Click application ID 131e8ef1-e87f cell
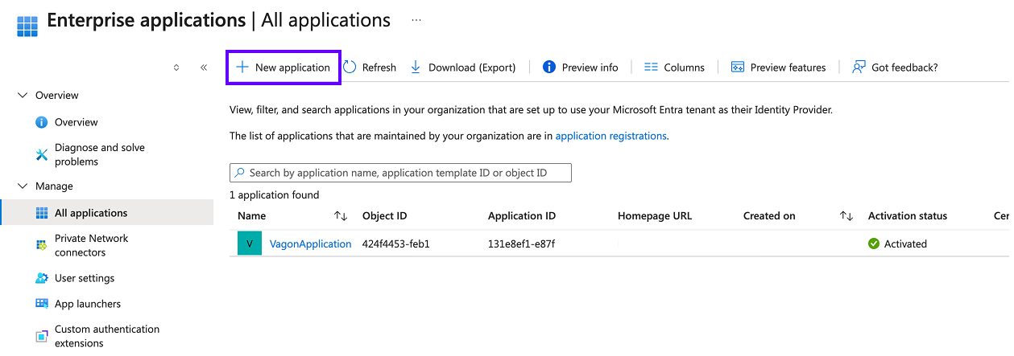 [521, 243]
